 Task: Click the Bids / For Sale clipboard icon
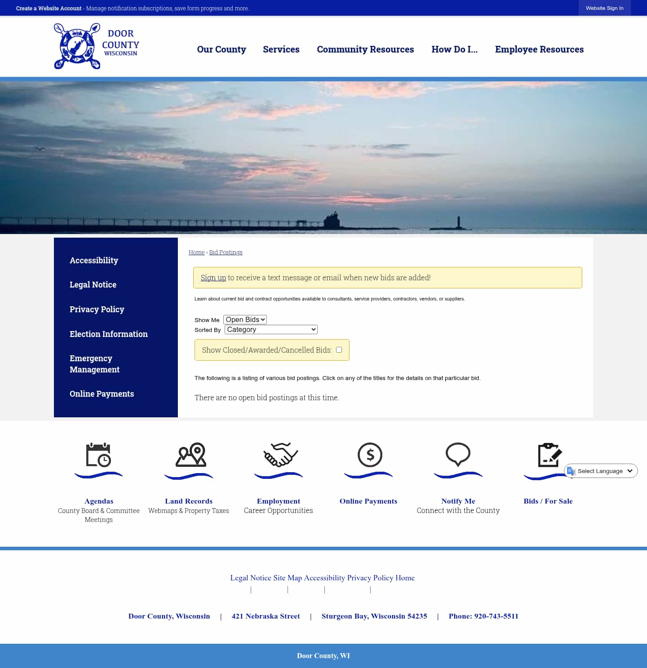tap(550, 455)
